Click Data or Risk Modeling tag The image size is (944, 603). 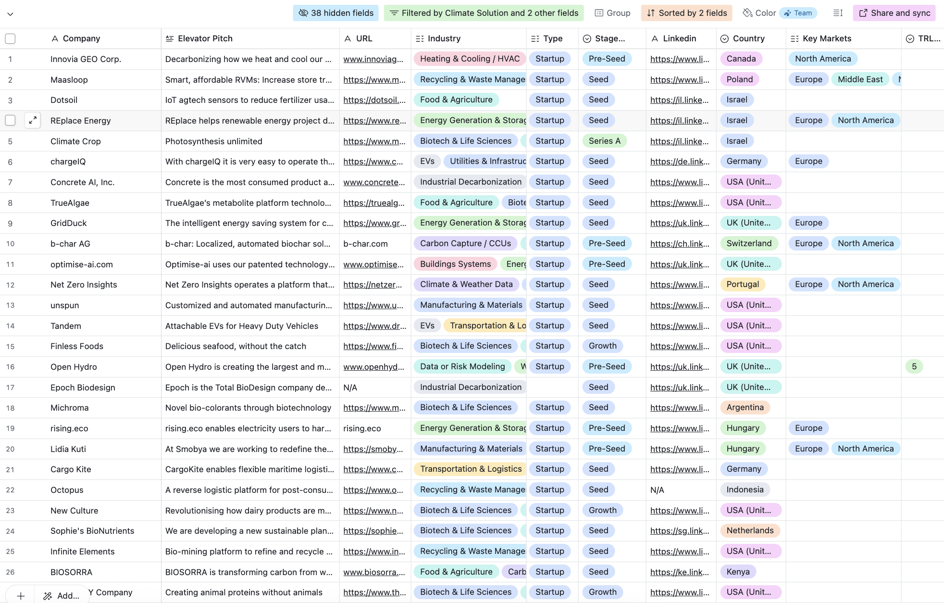coord(462,366)
